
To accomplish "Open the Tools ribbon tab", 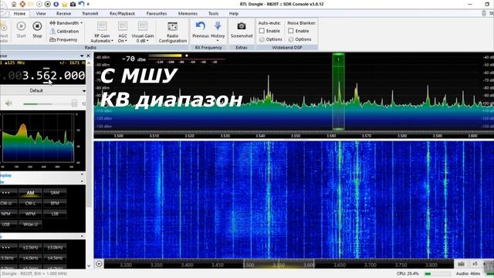I will [x=213, y=14].
